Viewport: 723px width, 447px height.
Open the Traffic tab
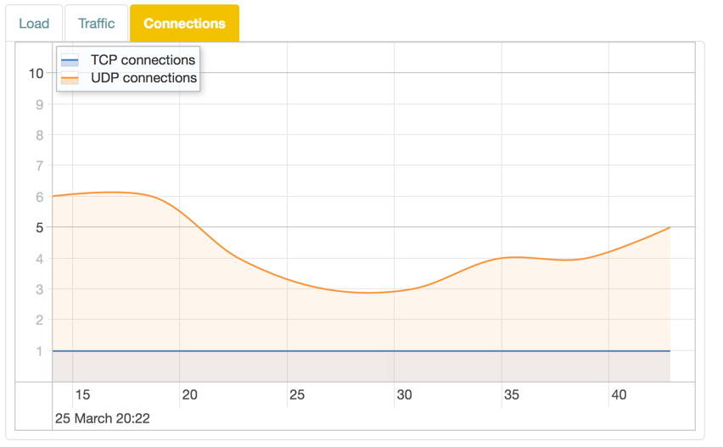click(x=96, y=24)
